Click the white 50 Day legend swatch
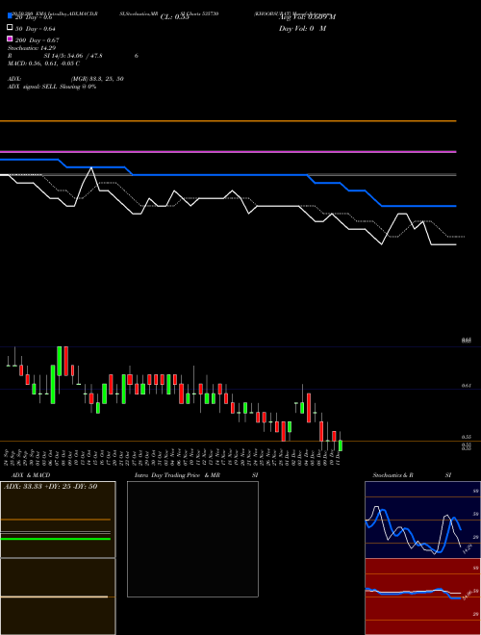Screen dimensions: 481x635 click(x=11, y=28)
